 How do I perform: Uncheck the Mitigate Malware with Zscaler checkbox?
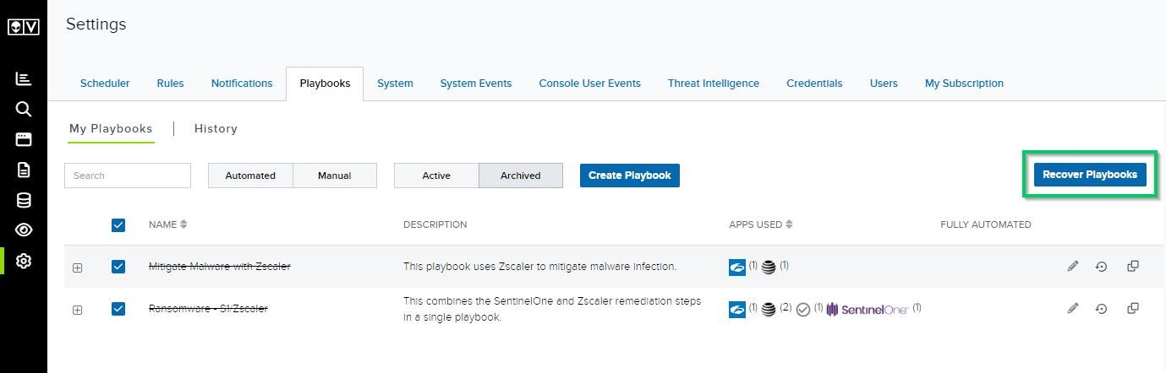point(118,267)
